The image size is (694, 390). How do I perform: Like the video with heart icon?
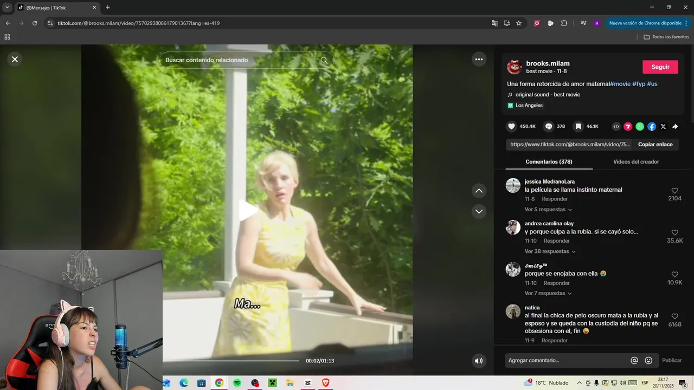(x=511, y=126)
